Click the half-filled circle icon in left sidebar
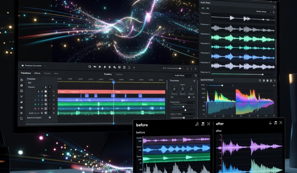Image resolution: width=297 pixels, height=173 pixels. [21, 108]
